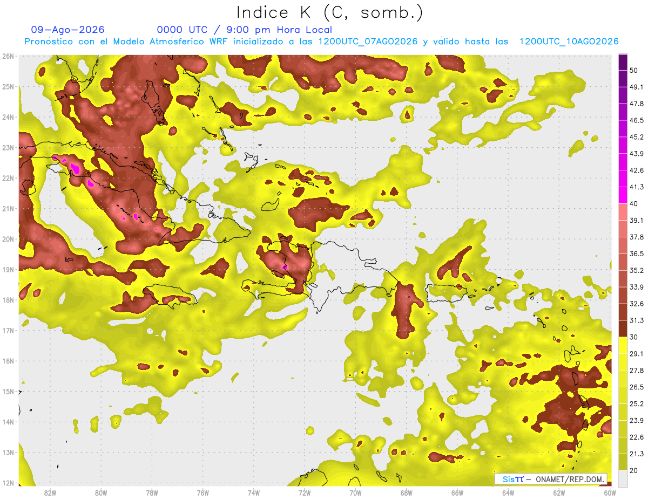Screen dimensions: 648x500
Task: Click the color bar value "29.1"
Action: 637,353
